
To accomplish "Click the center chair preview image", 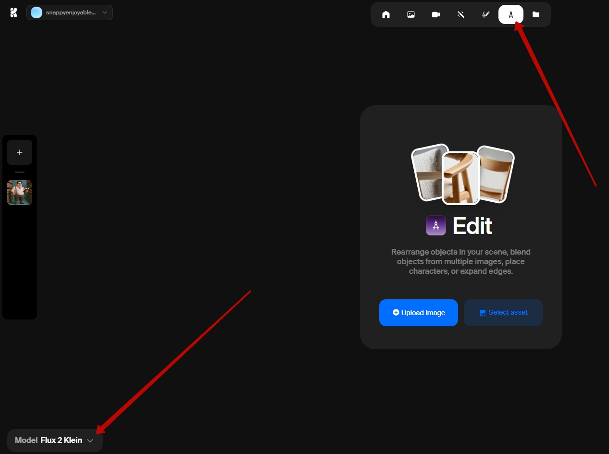I will [x=460, y=178].
